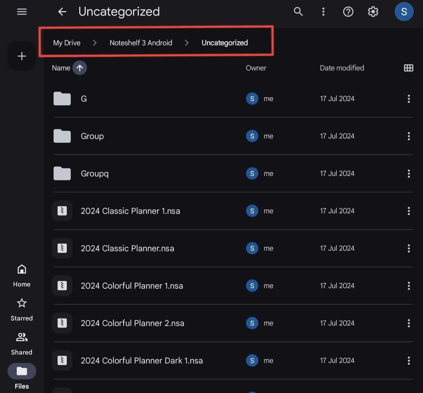Switch to grid layout view
This screenshot has height=393, width=423.
(x=408, y=68)
